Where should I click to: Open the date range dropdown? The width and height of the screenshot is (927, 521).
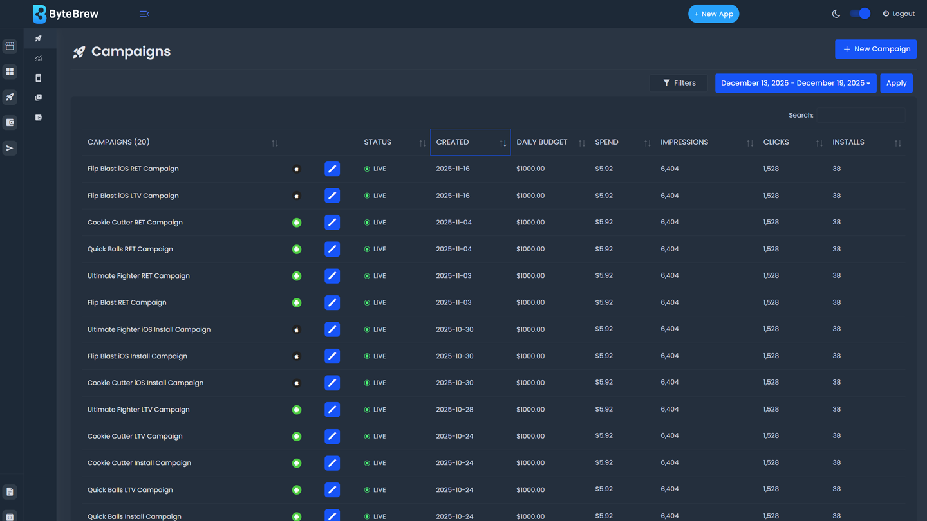tap(795, 83)
